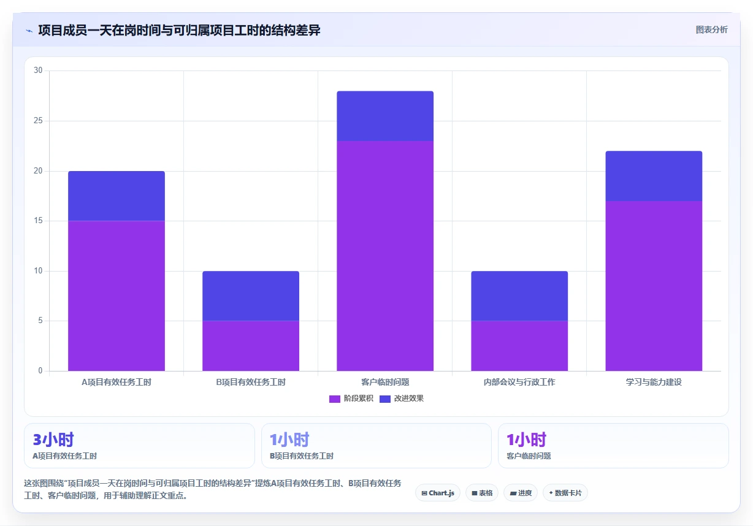Click the A项目有效任务工时 x-axis label
Screen dimensions: 753x526
point(117,382)
